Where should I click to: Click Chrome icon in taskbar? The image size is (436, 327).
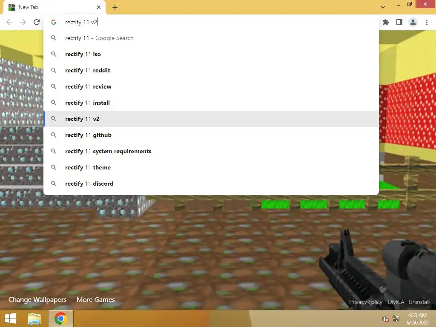(x=60, y=318)
